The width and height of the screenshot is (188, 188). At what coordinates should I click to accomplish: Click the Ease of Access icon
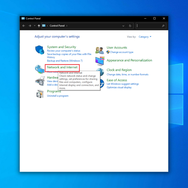[102, 84]
